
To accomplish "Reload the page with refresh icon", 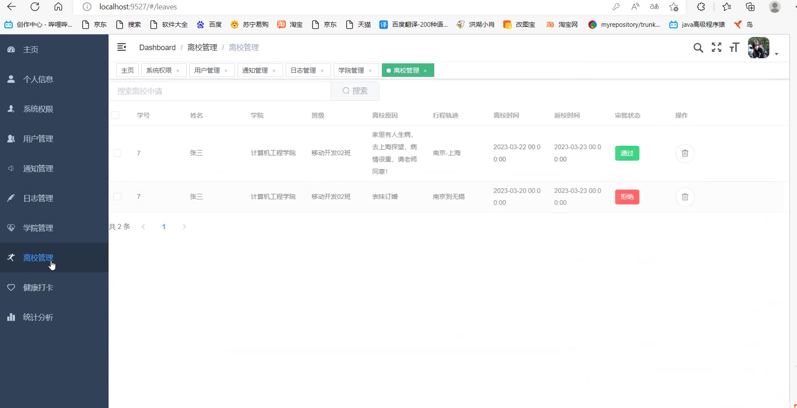I will coord(35,7).
